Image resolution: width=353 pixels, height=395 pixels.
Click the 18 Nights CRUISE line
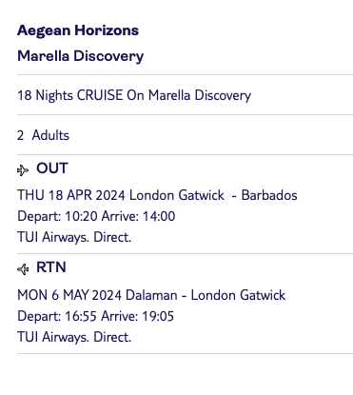click(134, 95)
